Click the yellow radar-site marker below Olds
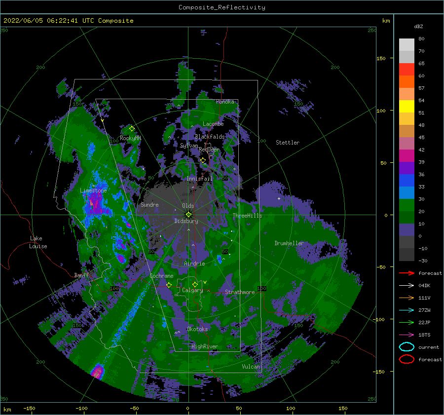The height and width of the screenshot is (415, 444). (188, 215)
